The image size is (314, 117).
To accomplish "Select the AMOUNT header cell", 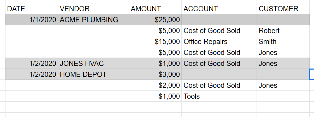I will (155, 9).
